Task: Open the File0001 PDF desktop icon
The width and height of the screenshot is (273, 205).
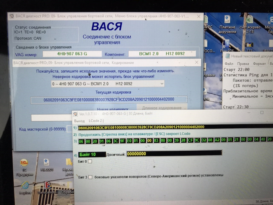Action: coord(46,165)
